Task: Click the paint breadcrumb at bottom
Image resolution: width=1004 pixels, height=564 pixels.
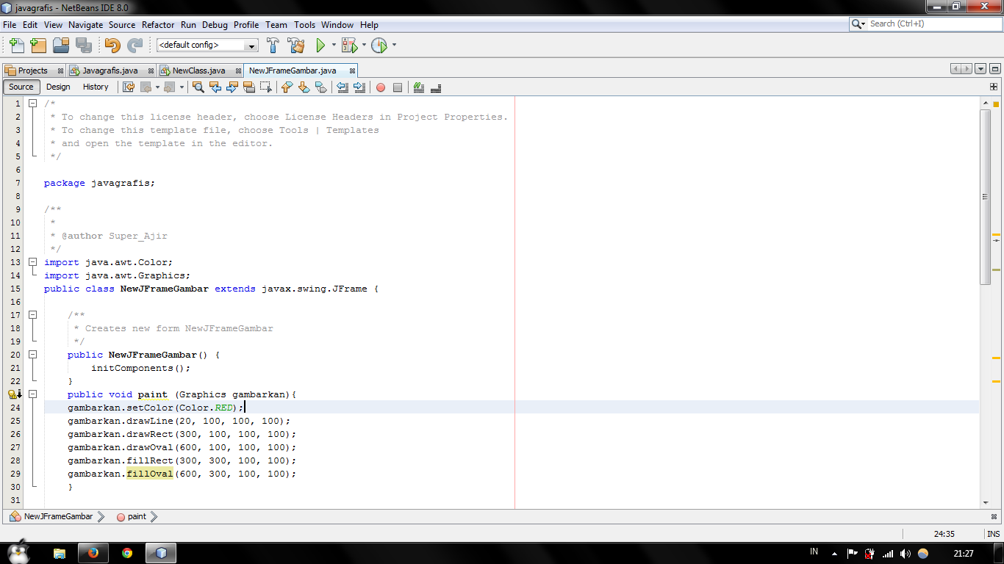Action: [137, 516]
